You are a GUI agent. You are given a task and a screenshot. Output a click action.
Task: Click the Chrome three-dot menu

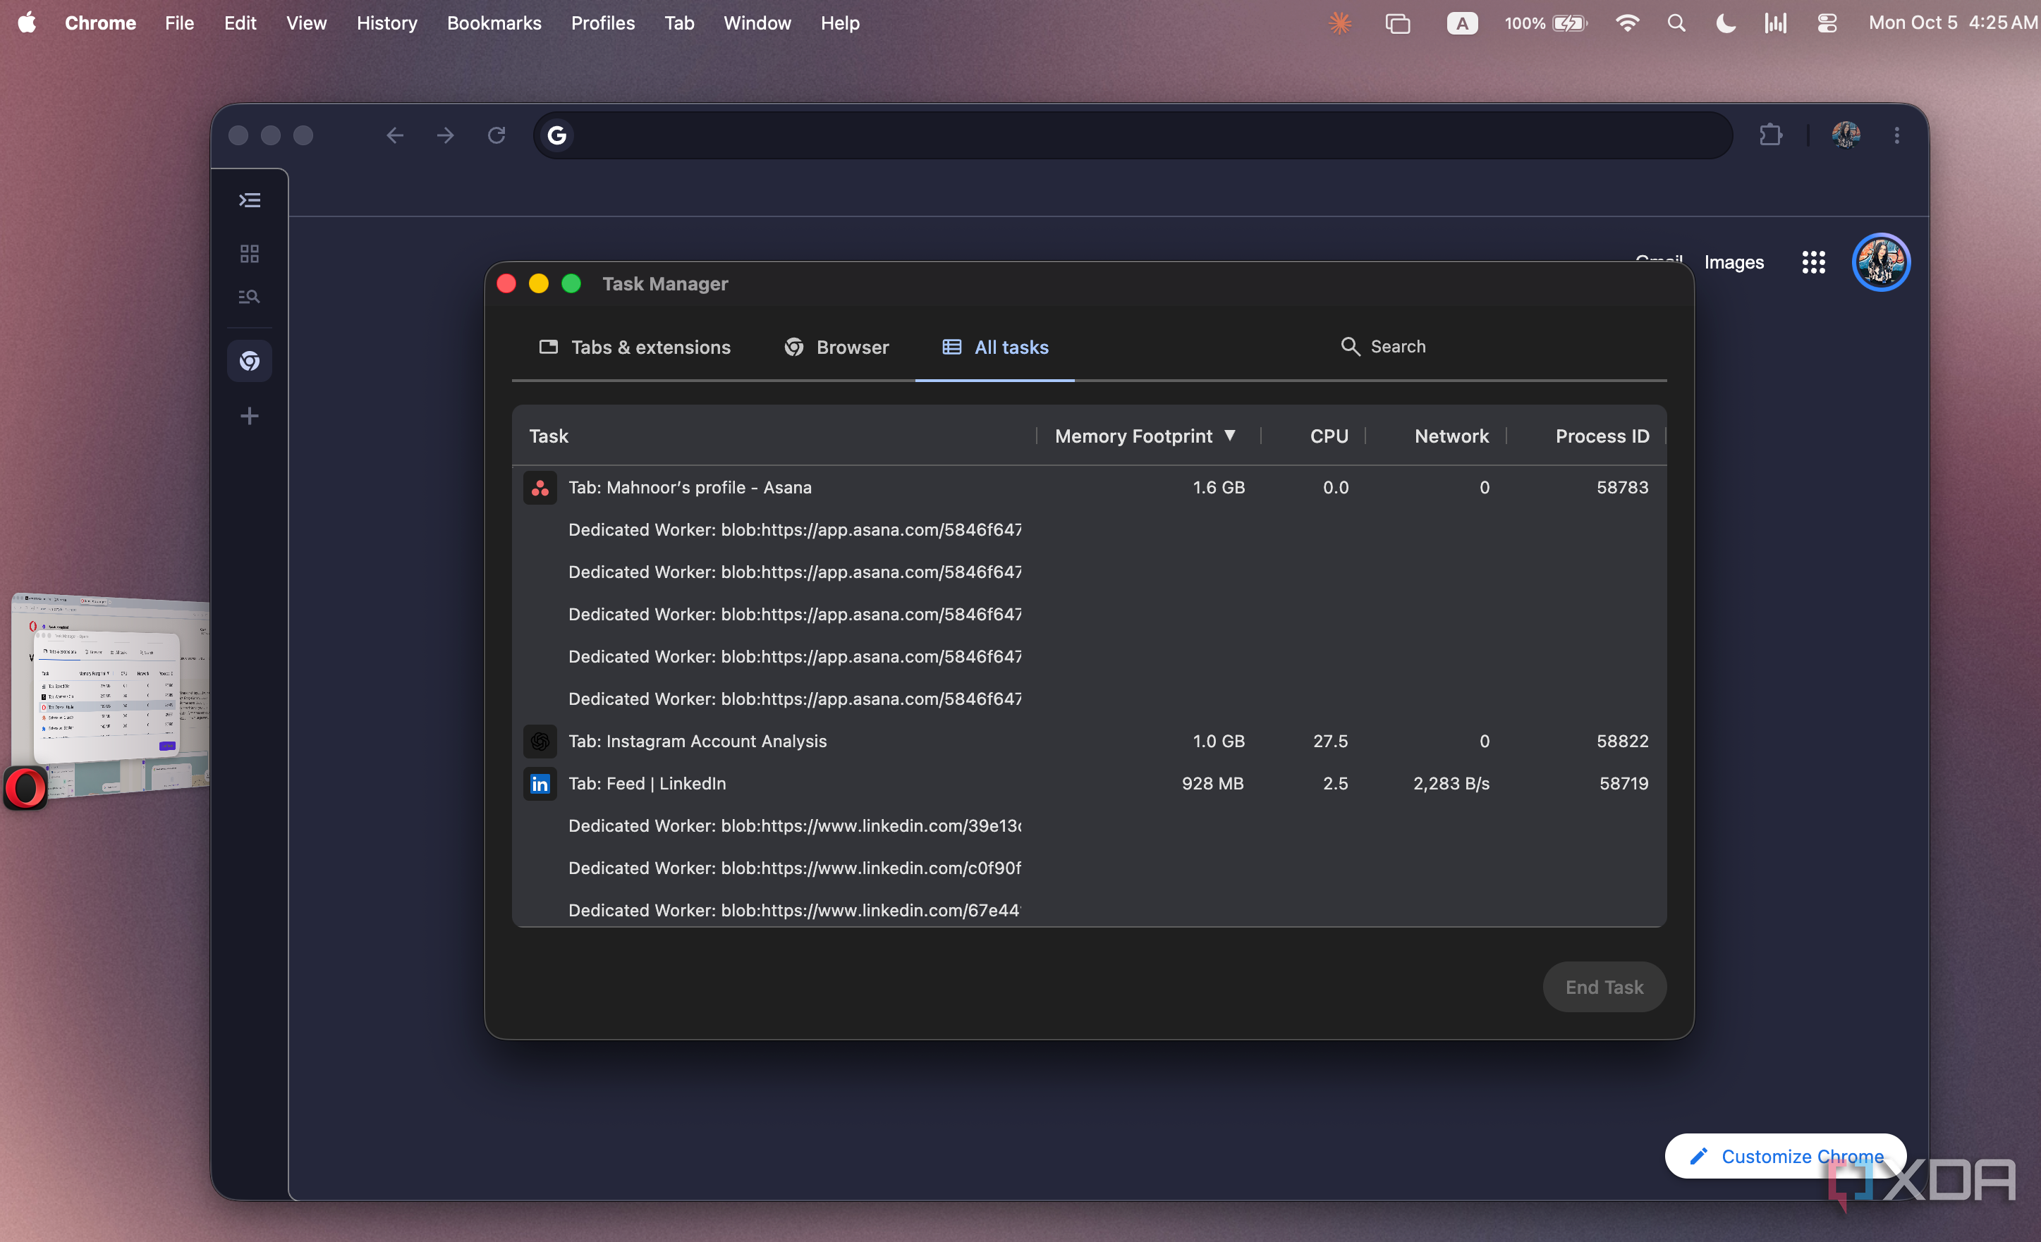(1897, 135)
